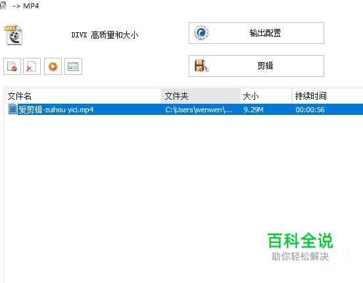Viewport: 363px width, 283px height.
Task: Click 持续时间 duration column header
Action: [x=327, y=96]
